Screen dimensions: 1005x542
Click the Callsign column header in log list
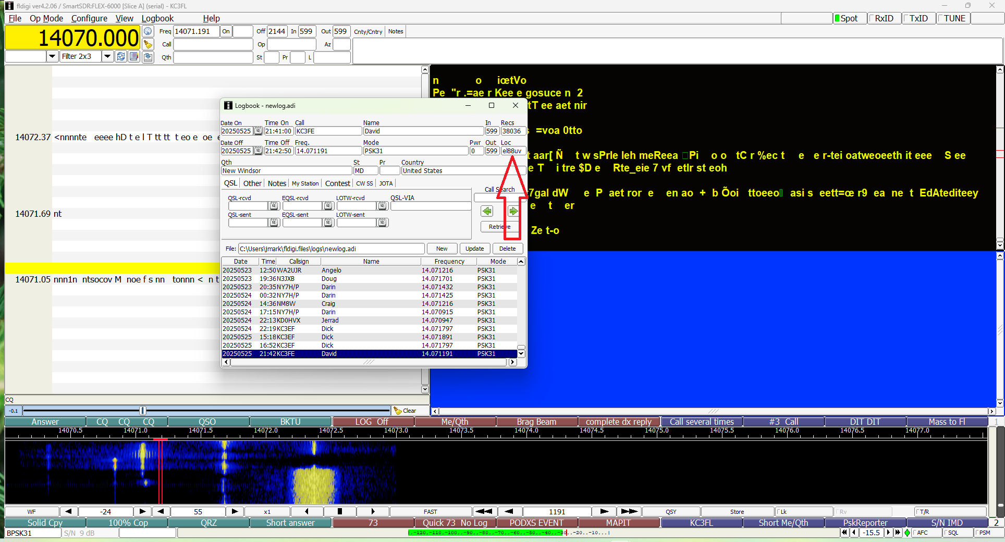click(x=299, y=262)
